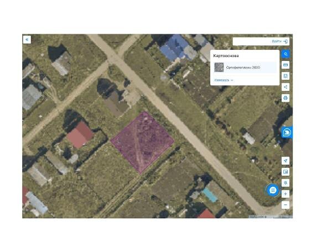This screenshot has height=235, width=332.
Task: Select the ruler measurement tool
Action: (286, 65)
